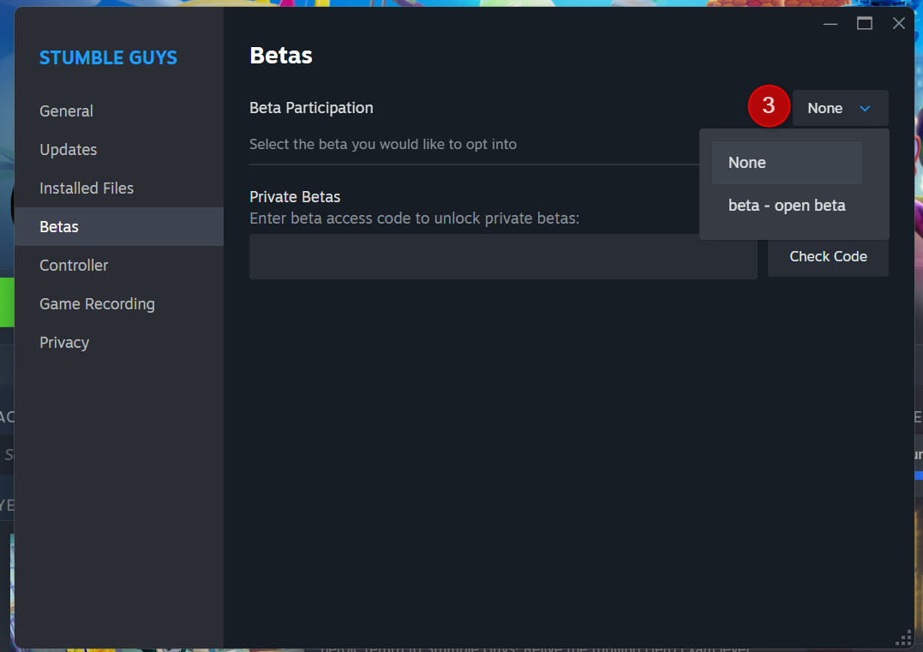
Task: Select beta - open beta option
Action: coord(787,206)
